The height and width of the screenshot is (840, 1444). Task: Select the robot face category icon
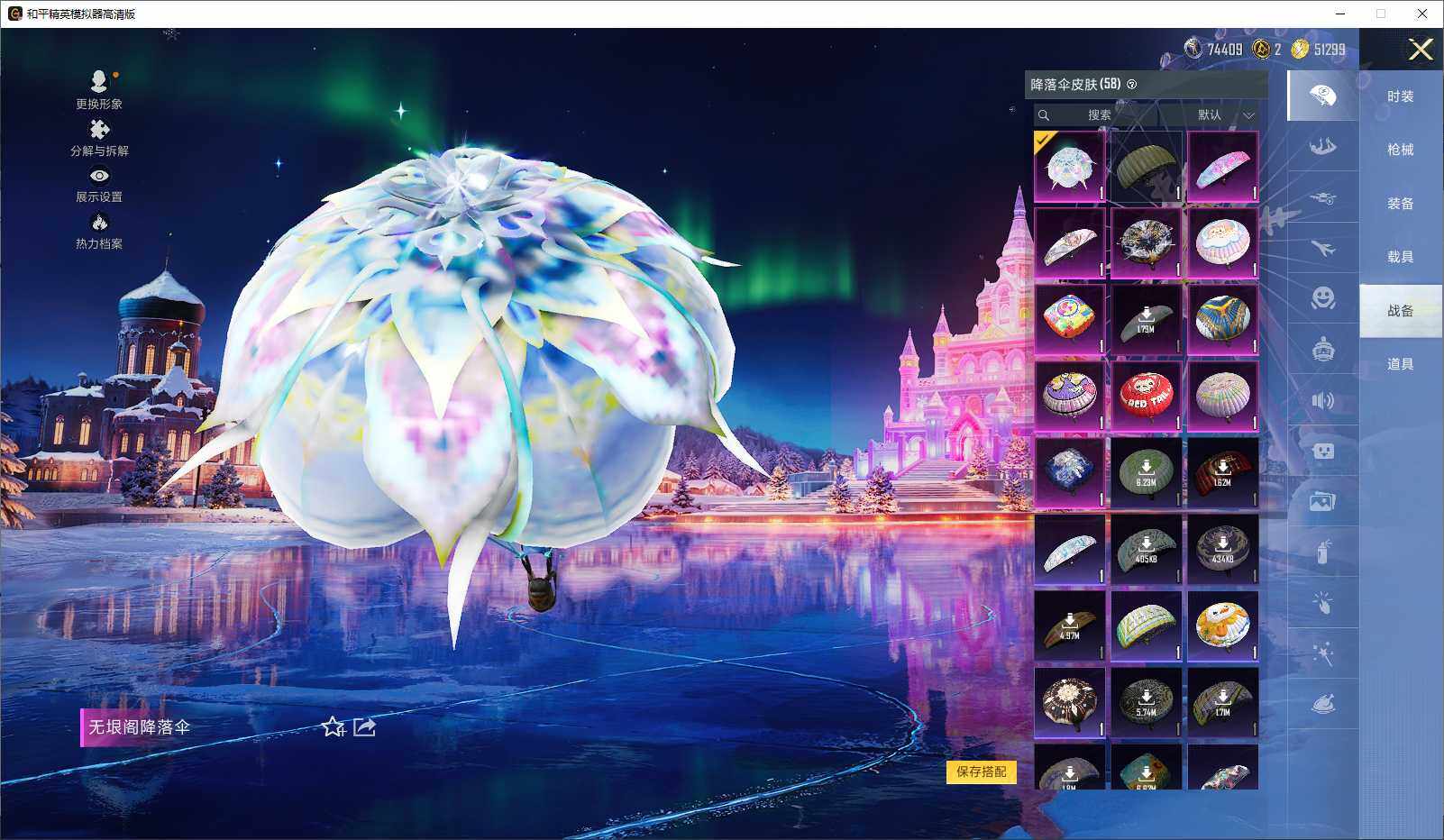(1322, 451)
